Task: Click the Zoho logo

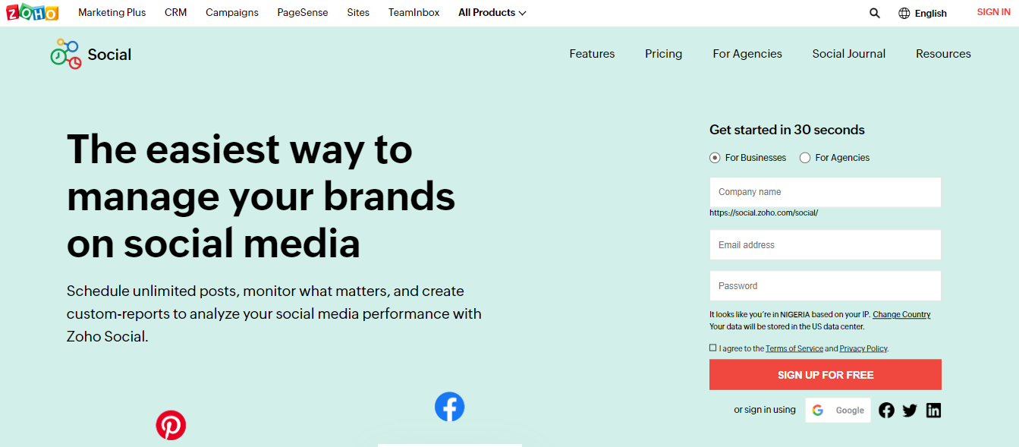Action: (33, 11)
